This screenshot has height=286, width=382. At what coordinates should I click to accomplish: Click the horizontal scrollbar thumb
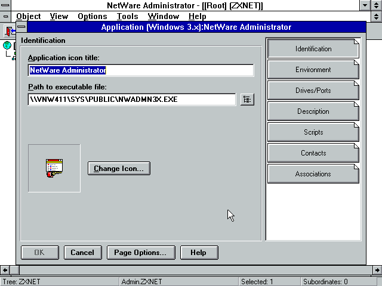pos(15,270)
